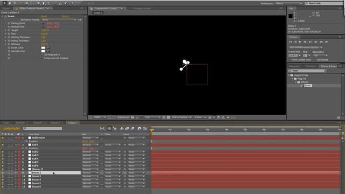Open Animation Presets dropdown
This screenshot has height=194, width=345.
pyautogui.click(x=59, y=20)
